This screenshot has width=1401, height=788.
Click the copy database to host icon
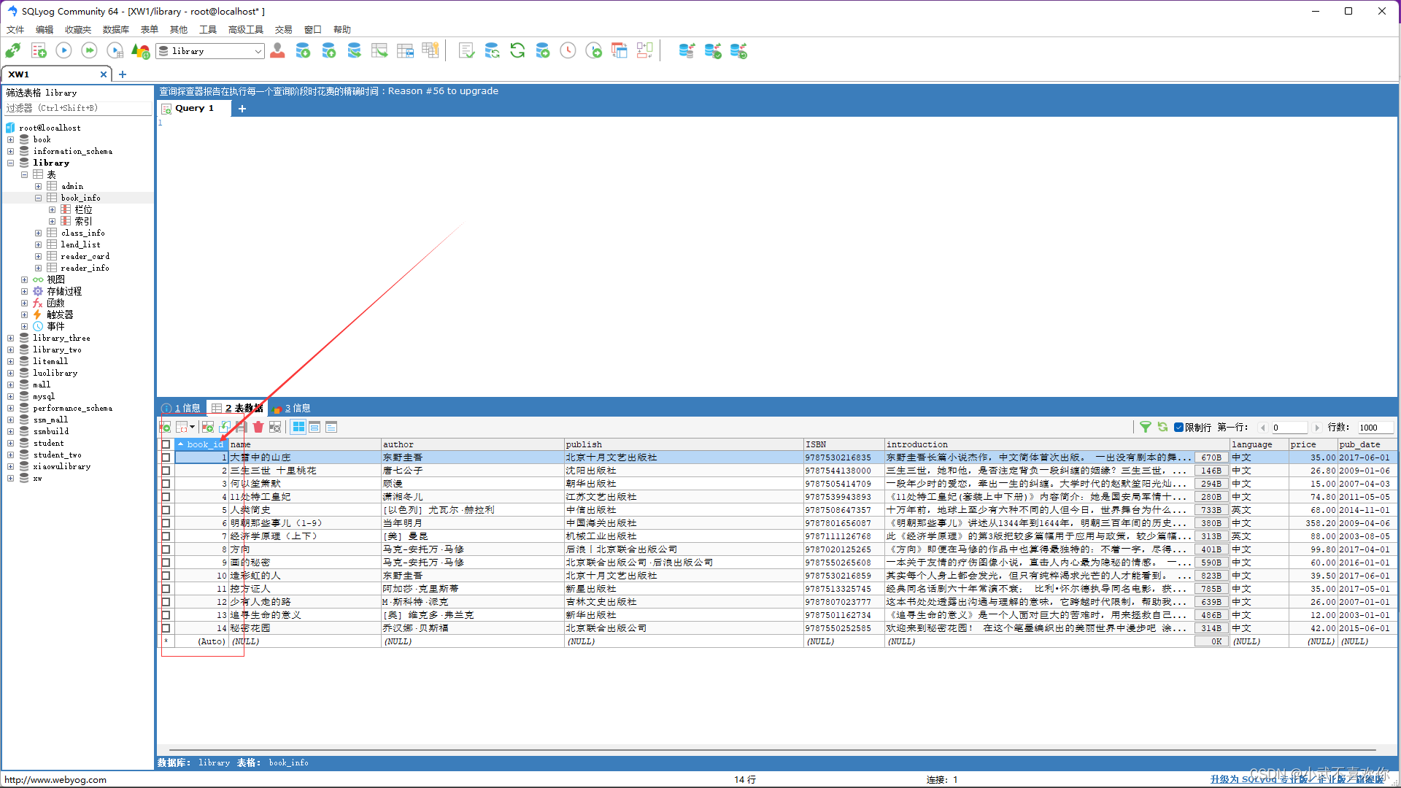coord(354,51)
